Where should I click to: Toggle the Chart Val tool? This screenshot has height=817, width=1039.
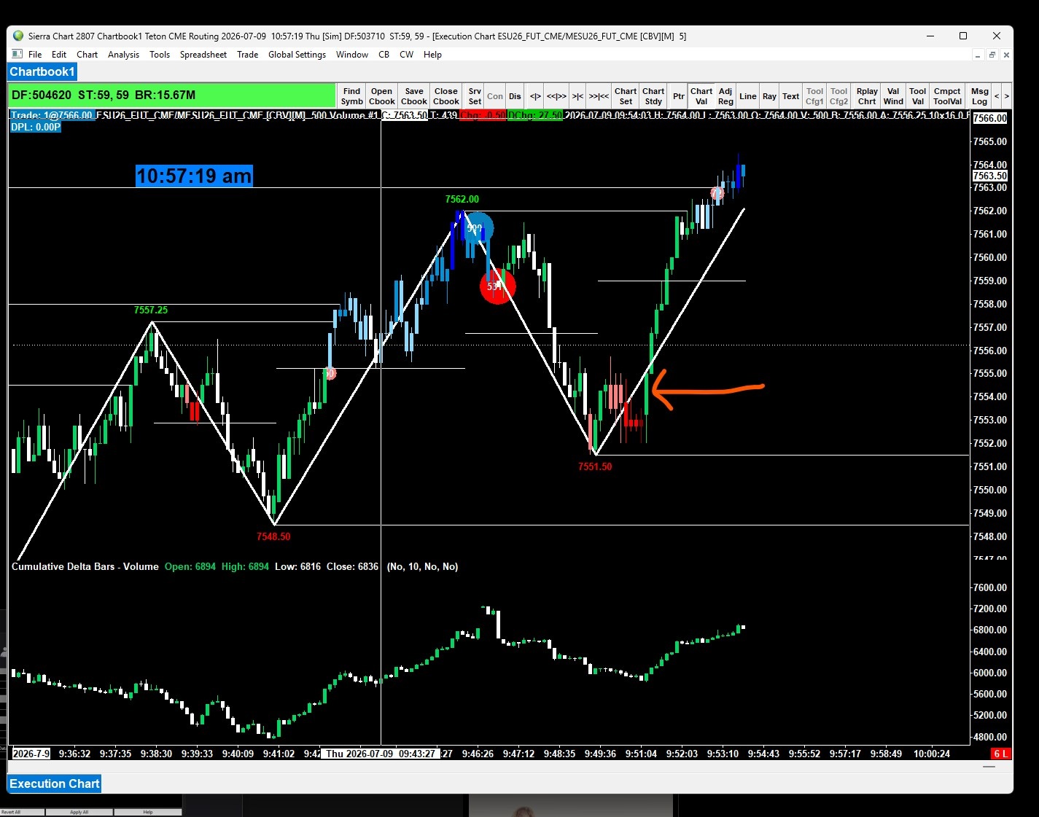point(701,96)
